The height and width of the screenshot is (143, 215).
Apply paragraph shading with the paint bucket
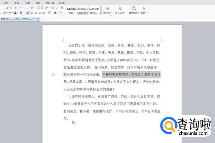click(55, 13)
